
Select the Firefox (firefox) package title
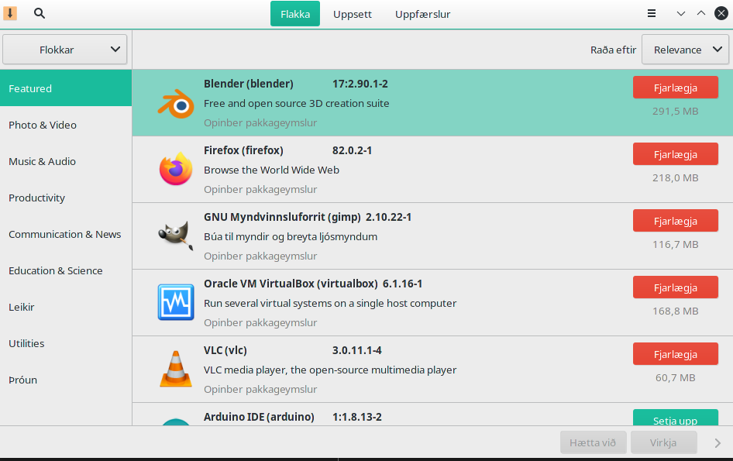click(243, 150)
